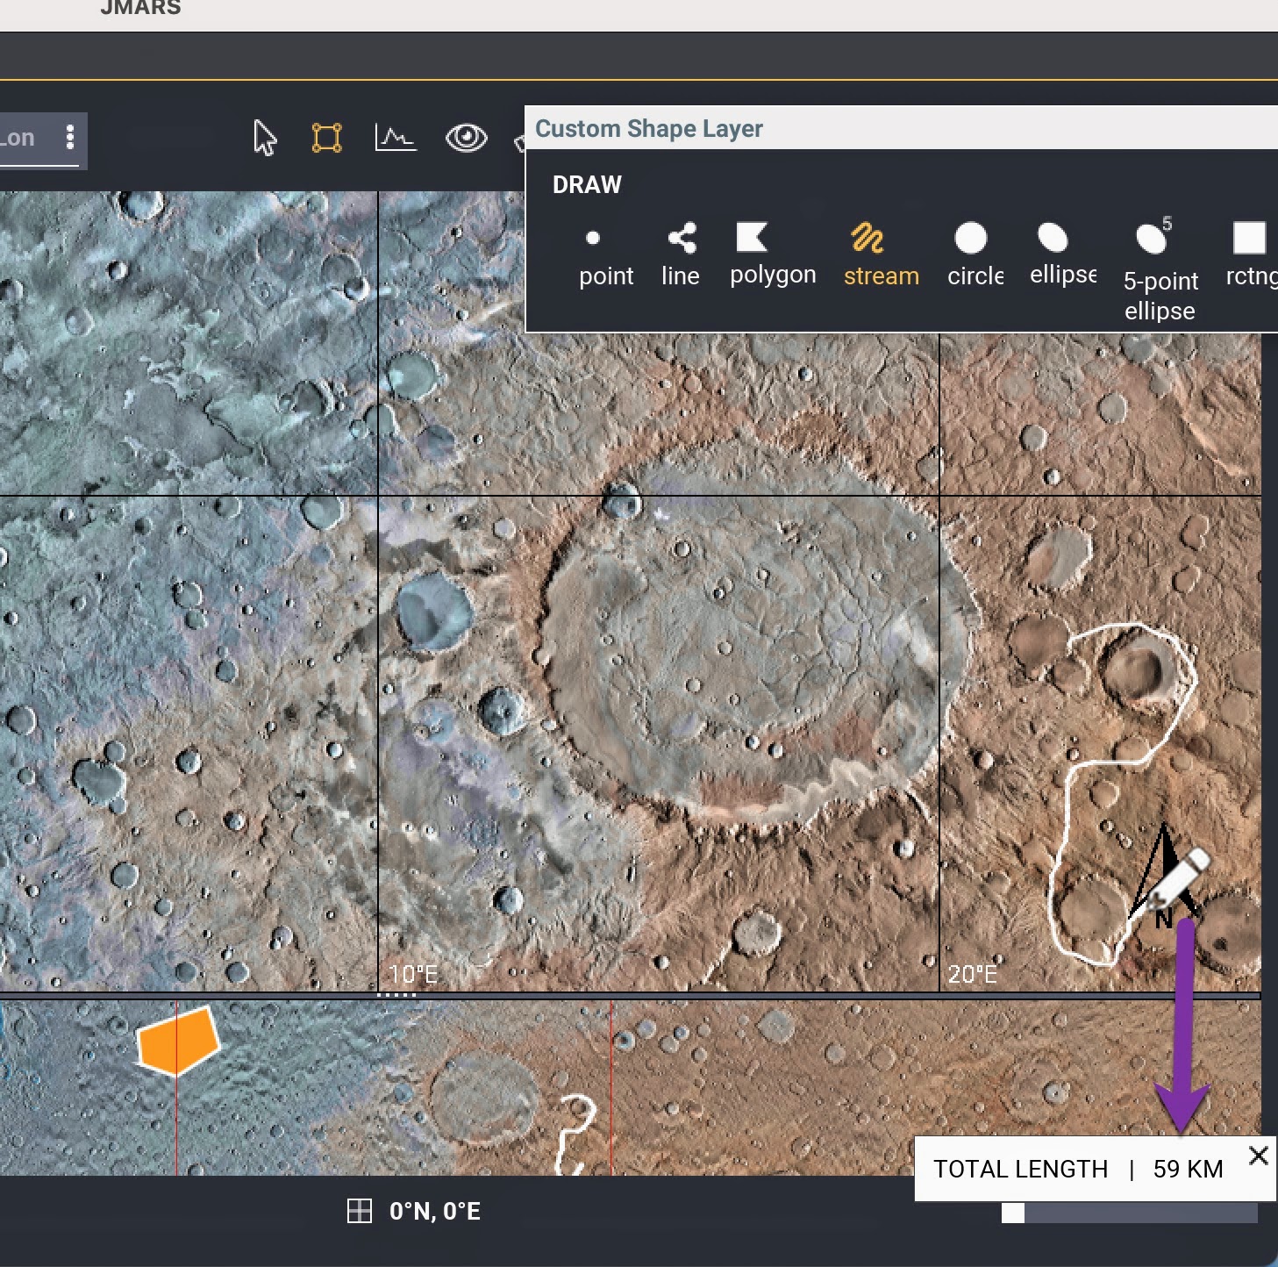Close the Total Length popup
This screenshot has height=1267, width=1278.
tap(1259, 1156)
